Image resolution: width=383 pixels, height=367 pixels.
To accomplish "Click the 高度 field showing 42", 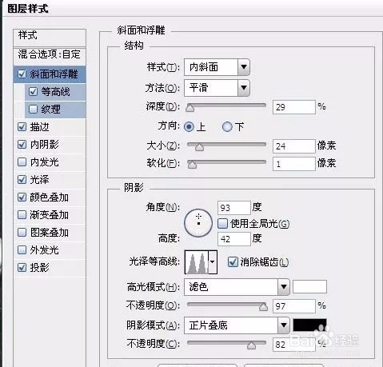I will tap(234, 239).
